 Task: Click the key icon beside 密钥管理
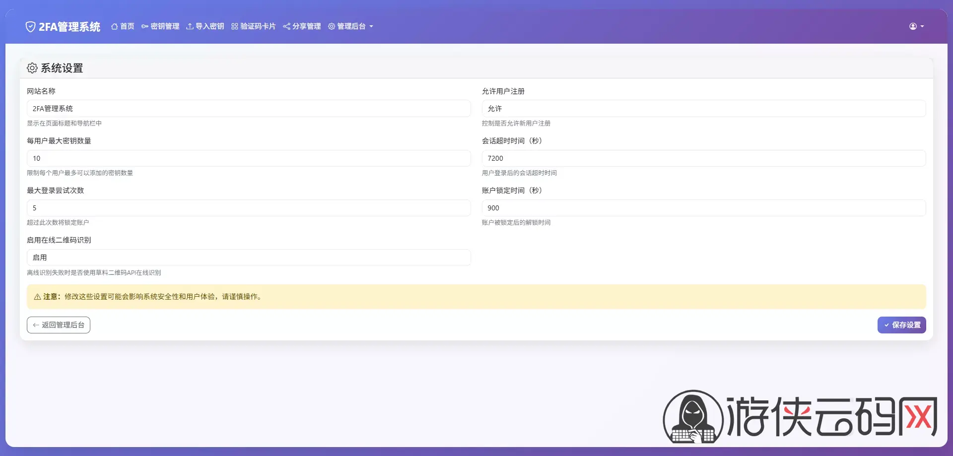tap(145, 26)
